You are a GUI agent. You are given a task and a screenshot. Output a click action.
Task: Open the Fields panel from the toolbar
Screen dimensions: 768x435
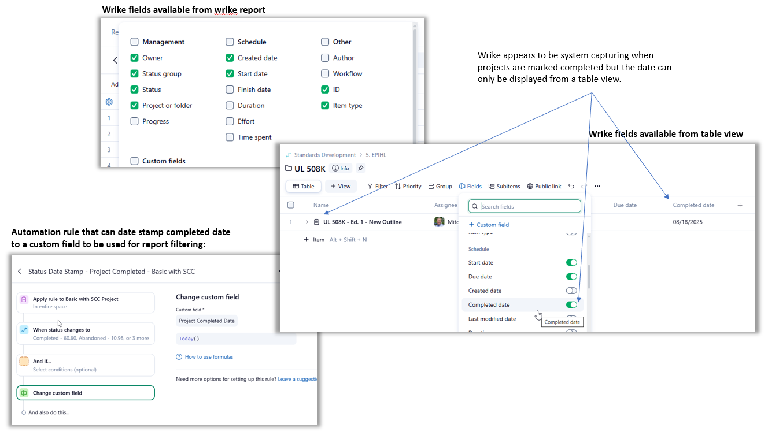470,187
